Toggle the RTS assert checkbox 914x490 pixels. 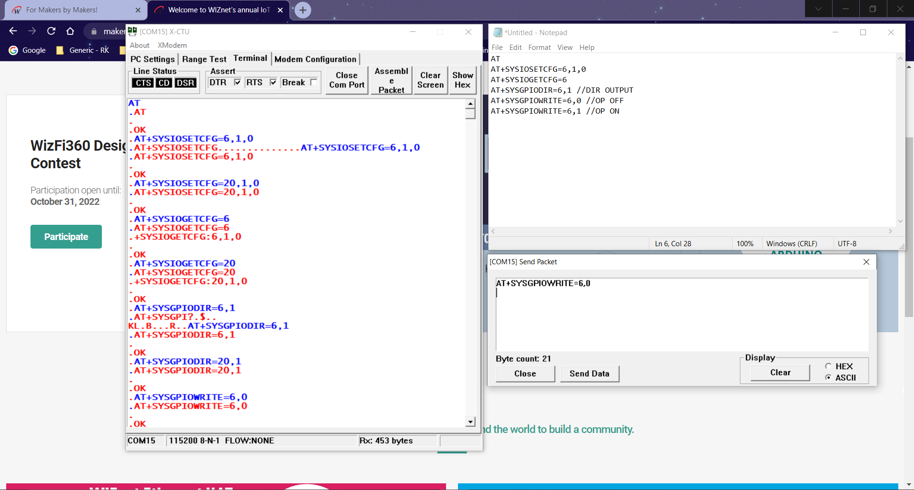(273, 82)
